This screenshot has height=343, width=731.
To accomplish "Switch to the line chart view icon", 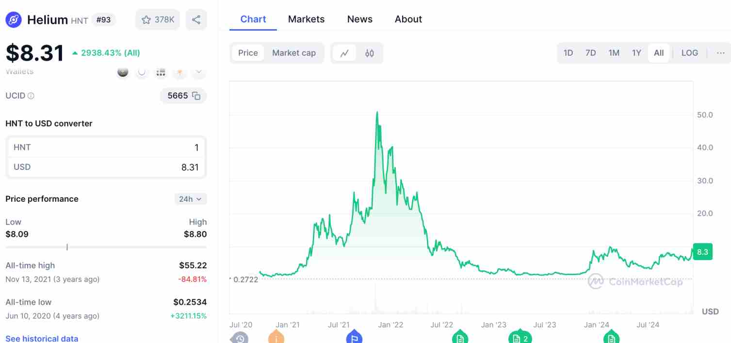I will pyautogui.click(x=344, y=53).
